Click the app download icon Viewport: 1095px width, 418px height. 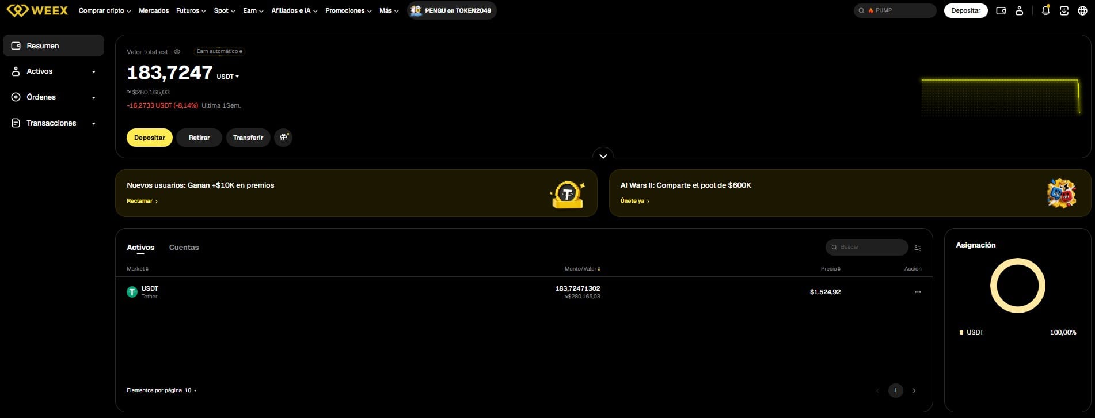tap(1064, 10)
